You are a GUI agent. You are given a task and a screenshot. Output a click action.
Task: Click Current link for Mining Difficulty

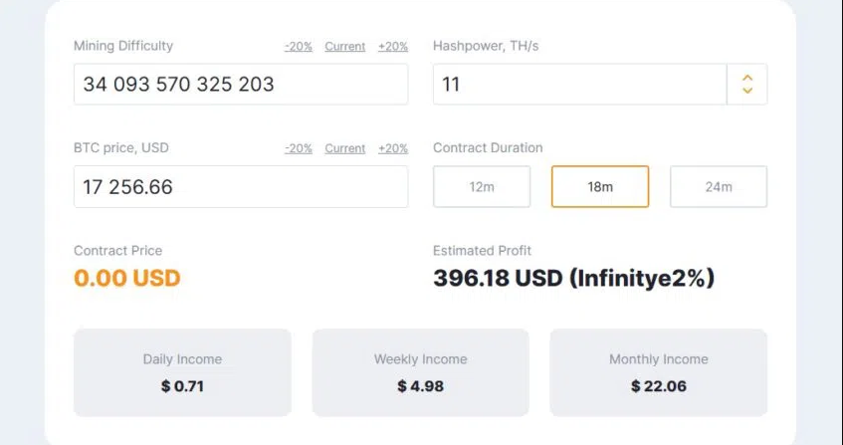click(344, 47)
